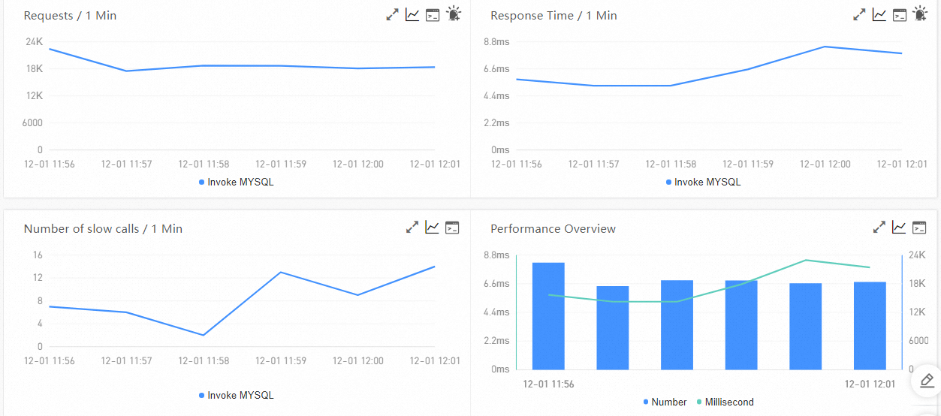Click the 16 y-axis label in slow calls chart
The image size is (941, 416).
(38, 255)
